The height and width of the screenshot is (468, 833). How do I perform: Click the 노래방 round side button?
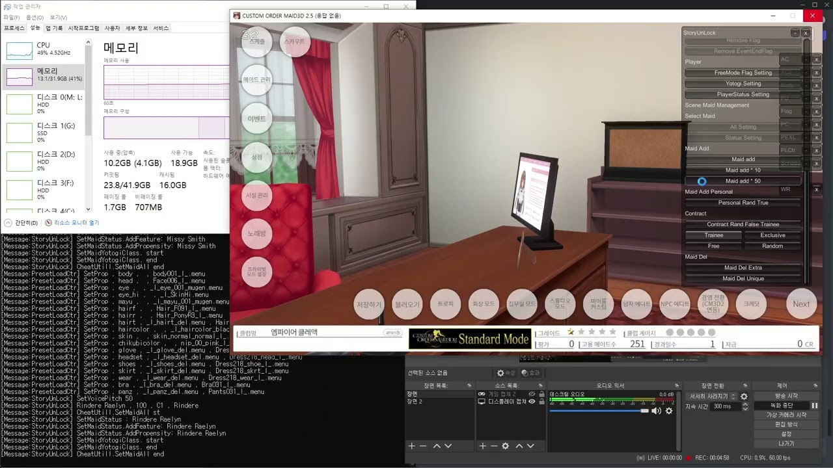pos(256,233)
